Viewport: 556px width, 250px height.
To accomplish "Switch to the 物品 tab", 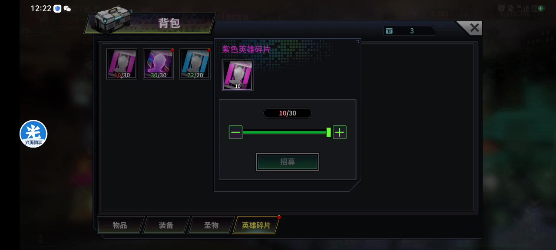I will [x=120, y=225].
